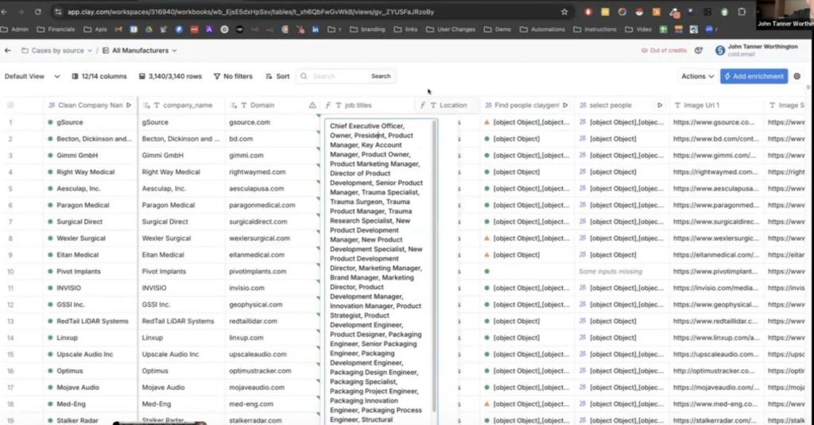Select the Mojave Audio company_name cell
Image resolution: width=814 pixels, height=425 pixels.
(181, 388)
